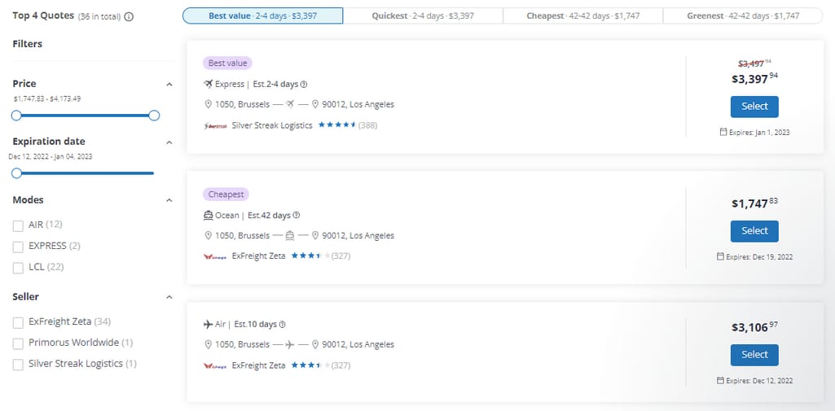This screenshot has height=411, width=835.
Task: Click the ExFreight Zeta name in Ocean quote
Action: pos(259,256)
